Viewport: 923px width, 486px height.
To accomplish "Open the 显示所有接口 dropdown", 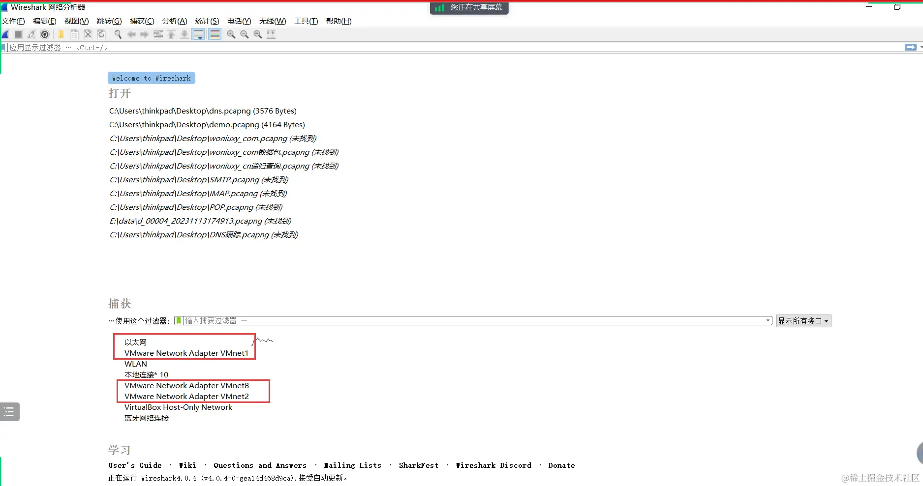I will tap(803, 321).
